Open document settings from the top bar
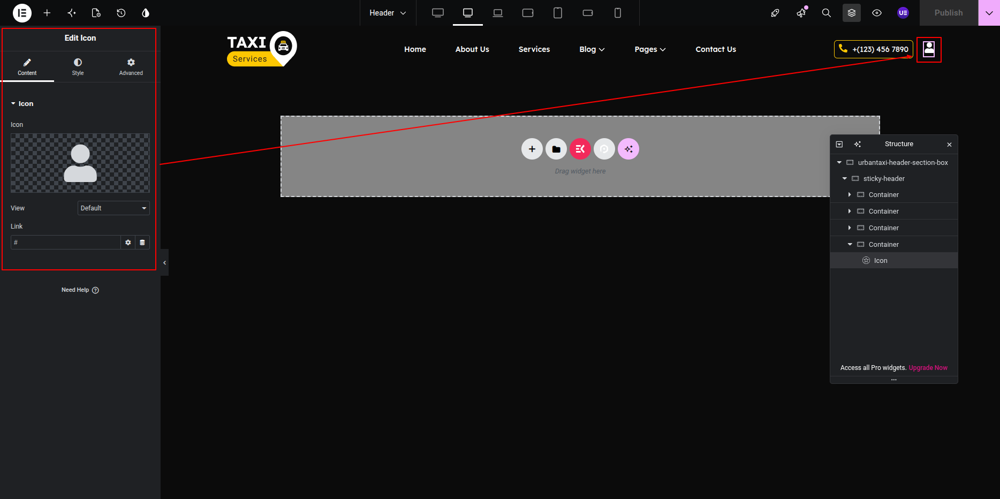 pyautogui.click(x=96, y=13)
